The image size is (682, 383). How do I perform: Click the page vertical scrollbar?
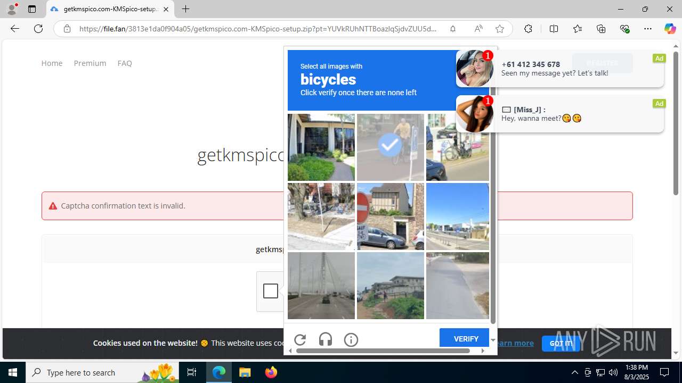pyautogui.click(x=676, y=122)
